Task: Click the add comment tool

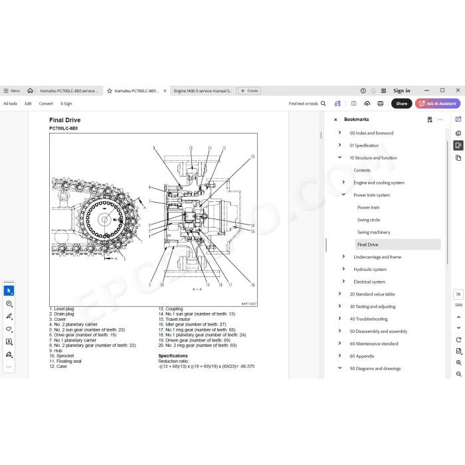Action: click(9, 304)
